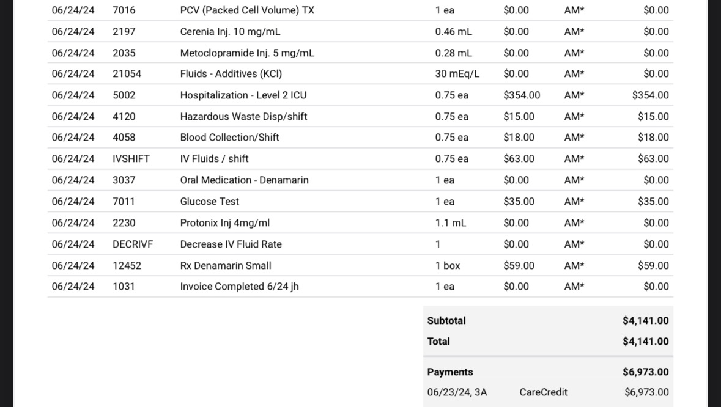Viewport: 721px width, 407px height.
Task: Click the Subtotal label
Action: point(446,321)
